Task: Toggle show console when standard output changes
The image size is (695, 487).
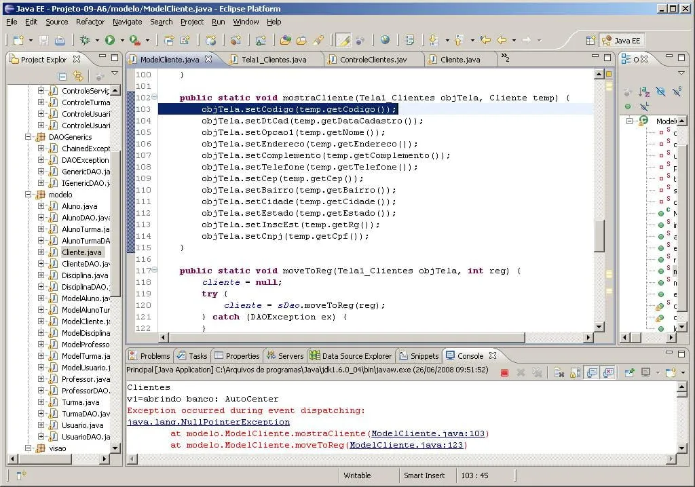Action: (x=591, y=372)
